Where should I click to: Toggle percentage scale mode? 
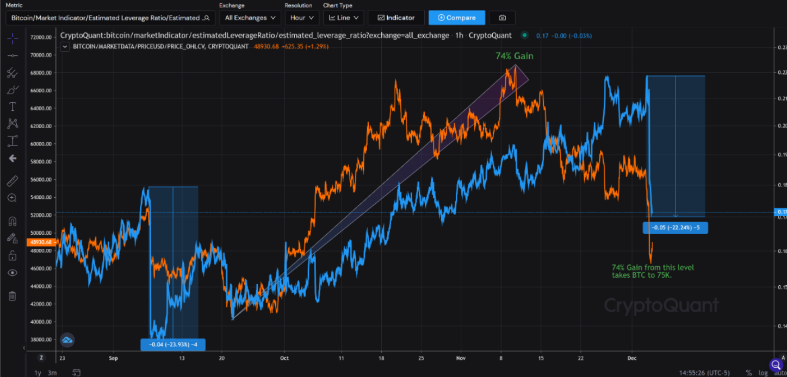pos(749,373)
